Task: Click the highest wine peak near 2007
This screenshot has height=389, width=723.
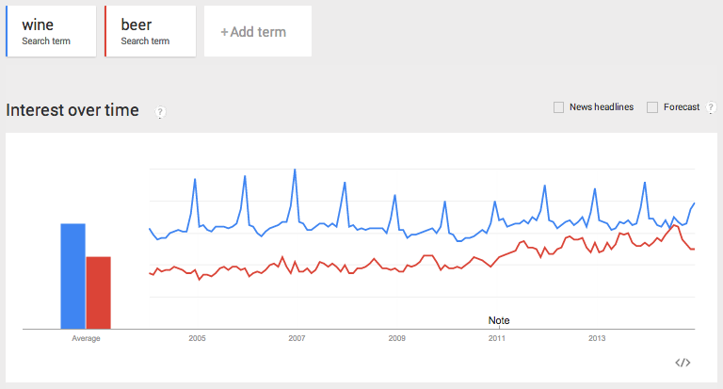Action: click(x=295, y=170)
